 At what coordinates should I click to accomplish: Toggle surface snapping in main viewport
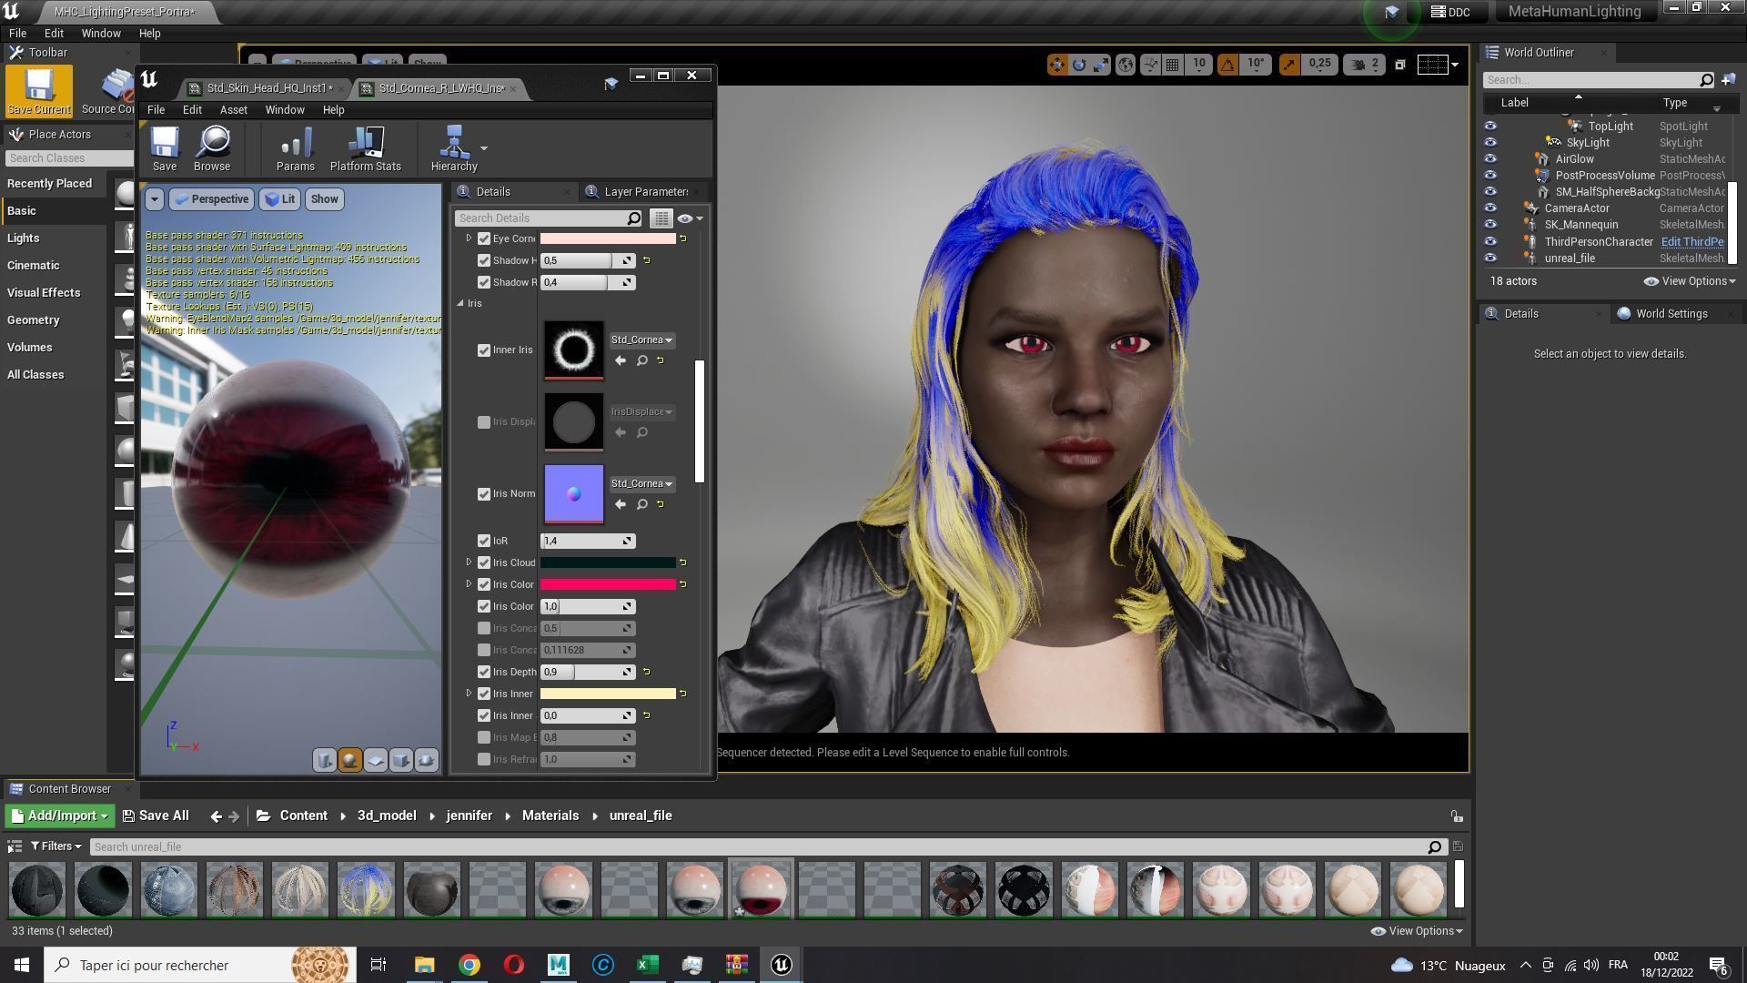1150,65
